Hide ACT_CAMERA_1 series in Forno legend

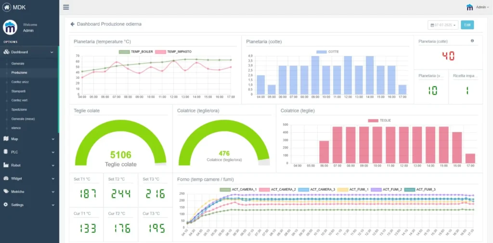pos(225,190)
